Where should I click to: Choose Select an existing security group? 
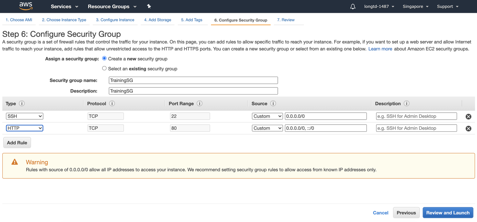tap(104, 68)
